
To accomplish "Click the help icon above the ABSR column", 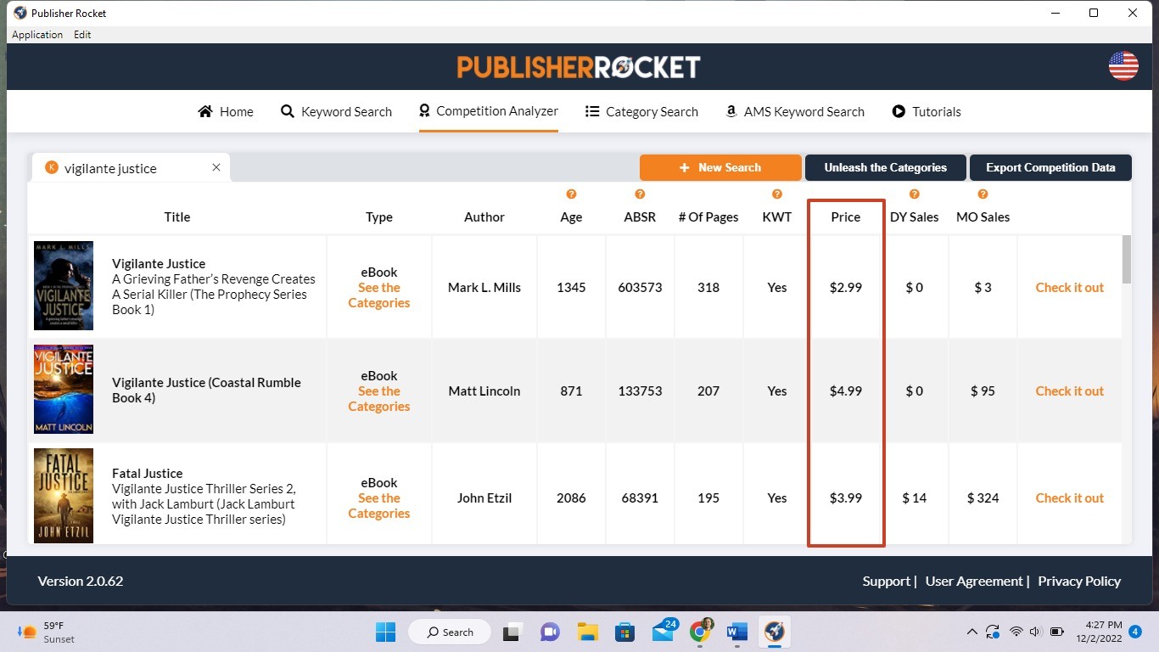I will 639,194.
